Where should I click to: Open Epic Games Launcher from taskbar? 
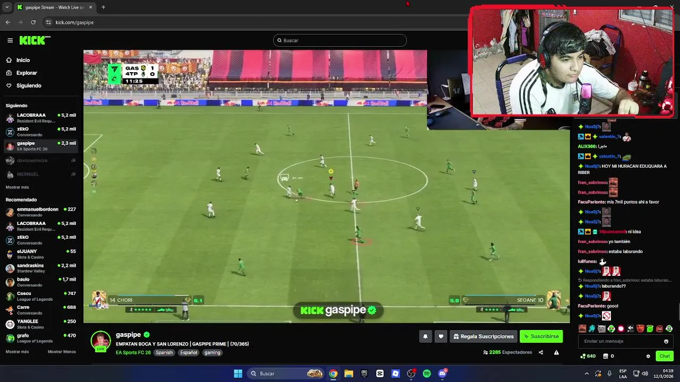(364, 374)
